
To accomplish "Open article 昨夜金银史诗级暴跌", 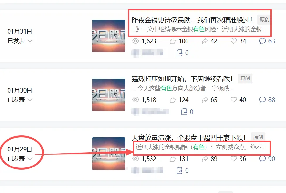I will pos(192,20).
